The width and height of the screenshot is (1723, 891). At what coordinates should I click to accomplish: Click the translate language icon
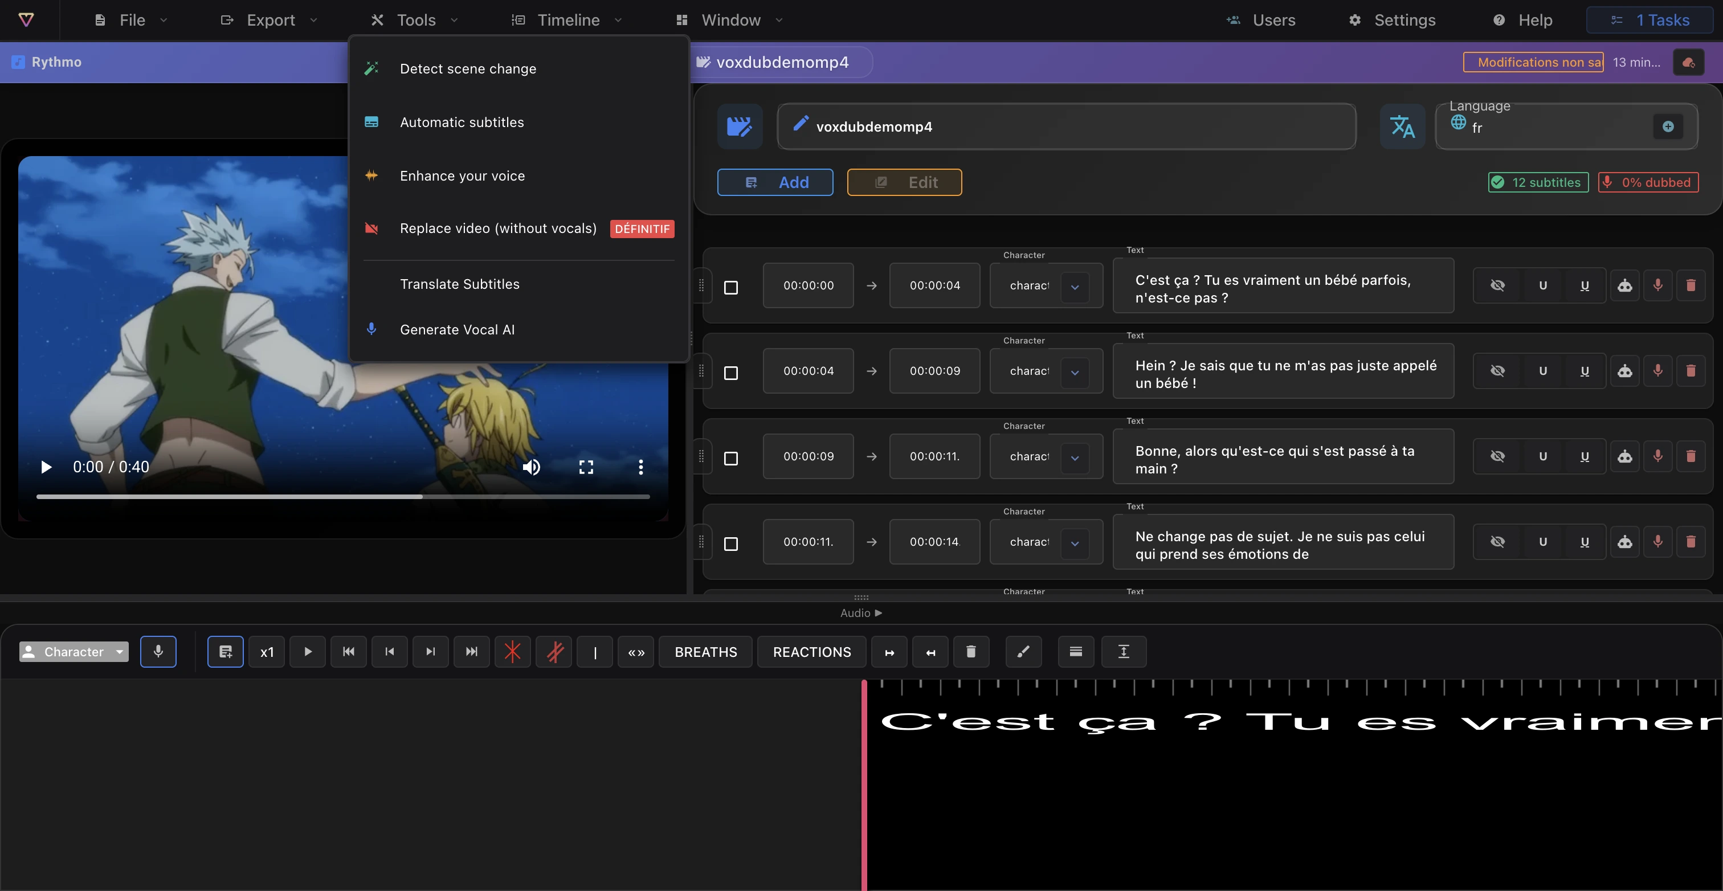click(1403, 126)
